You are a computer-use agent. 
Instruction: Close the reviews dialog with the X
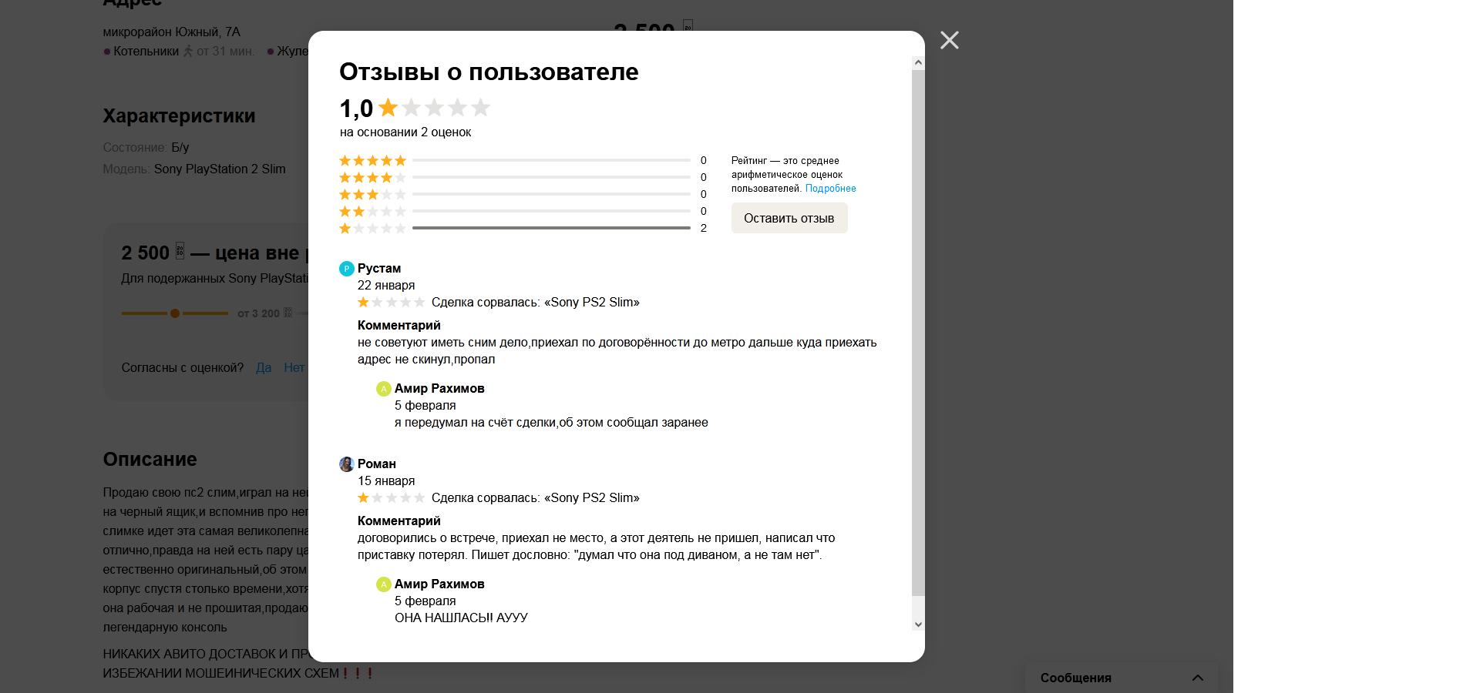pos(950,40)
